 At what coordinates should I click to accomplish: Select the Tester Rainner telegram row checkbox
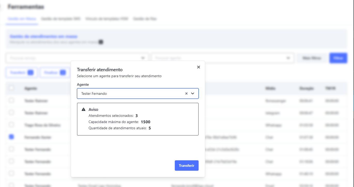point(12,112)
